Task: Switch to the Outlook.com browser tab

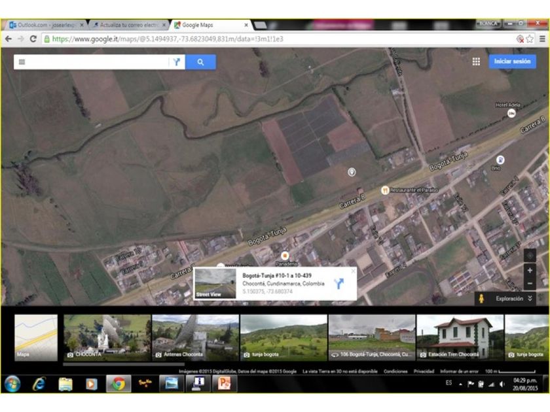Action: click(x=46, y=25)
